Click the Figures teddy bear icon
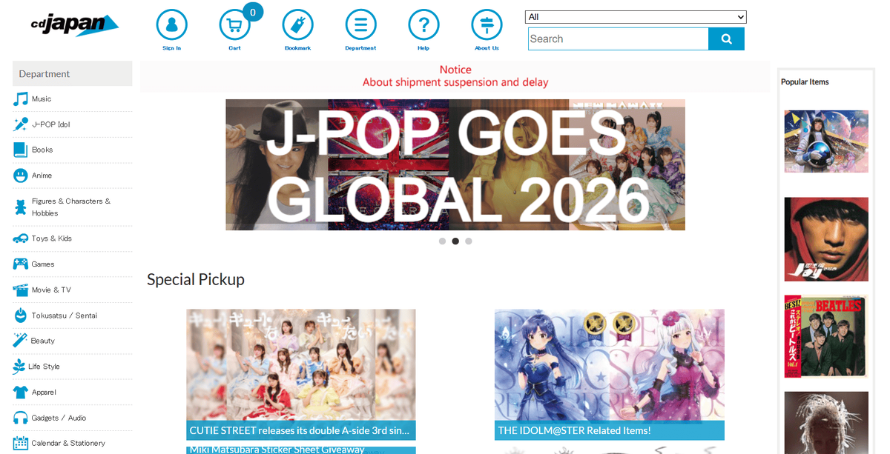This screenshot has width=890, height=454. 21,207
